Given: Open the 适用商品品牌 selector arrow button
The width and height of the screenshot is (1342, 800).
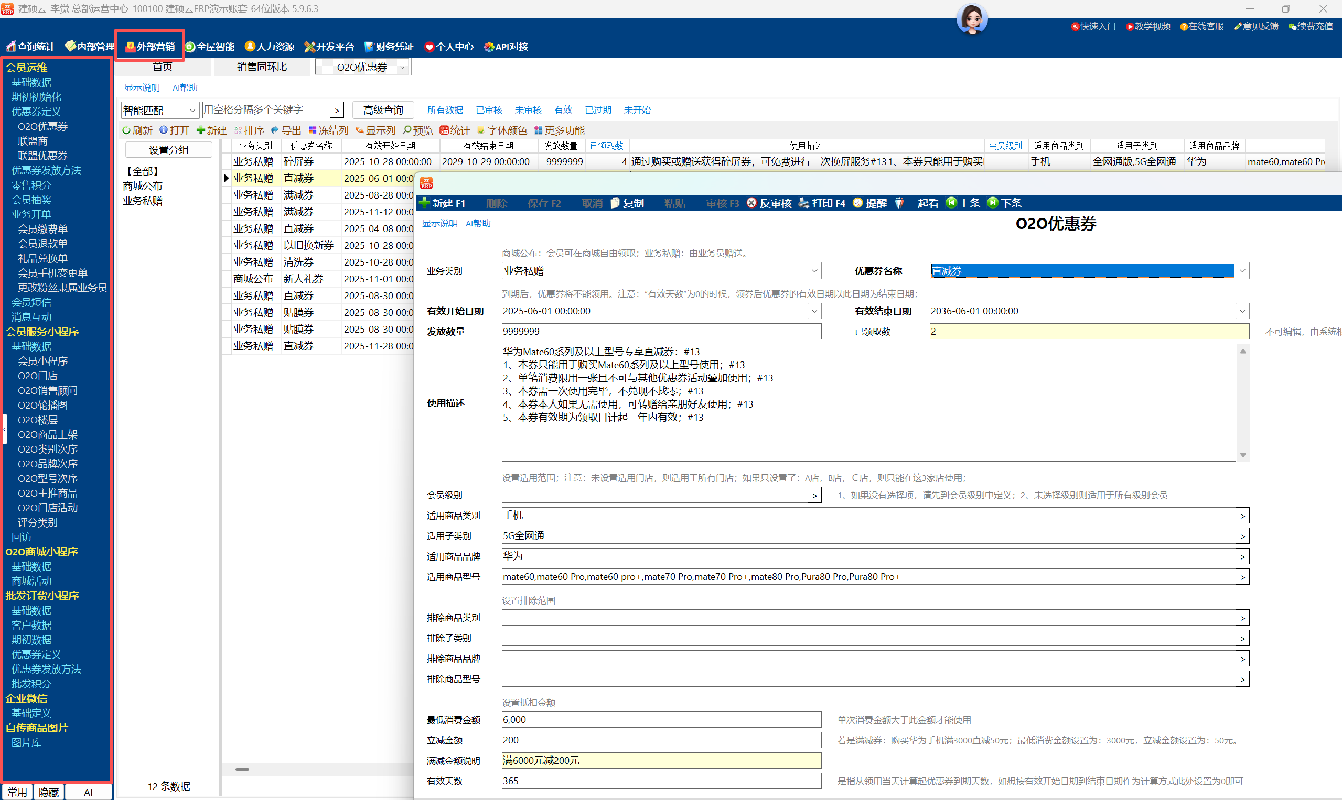Looking at the screenshot, I should pos(1242,556).
